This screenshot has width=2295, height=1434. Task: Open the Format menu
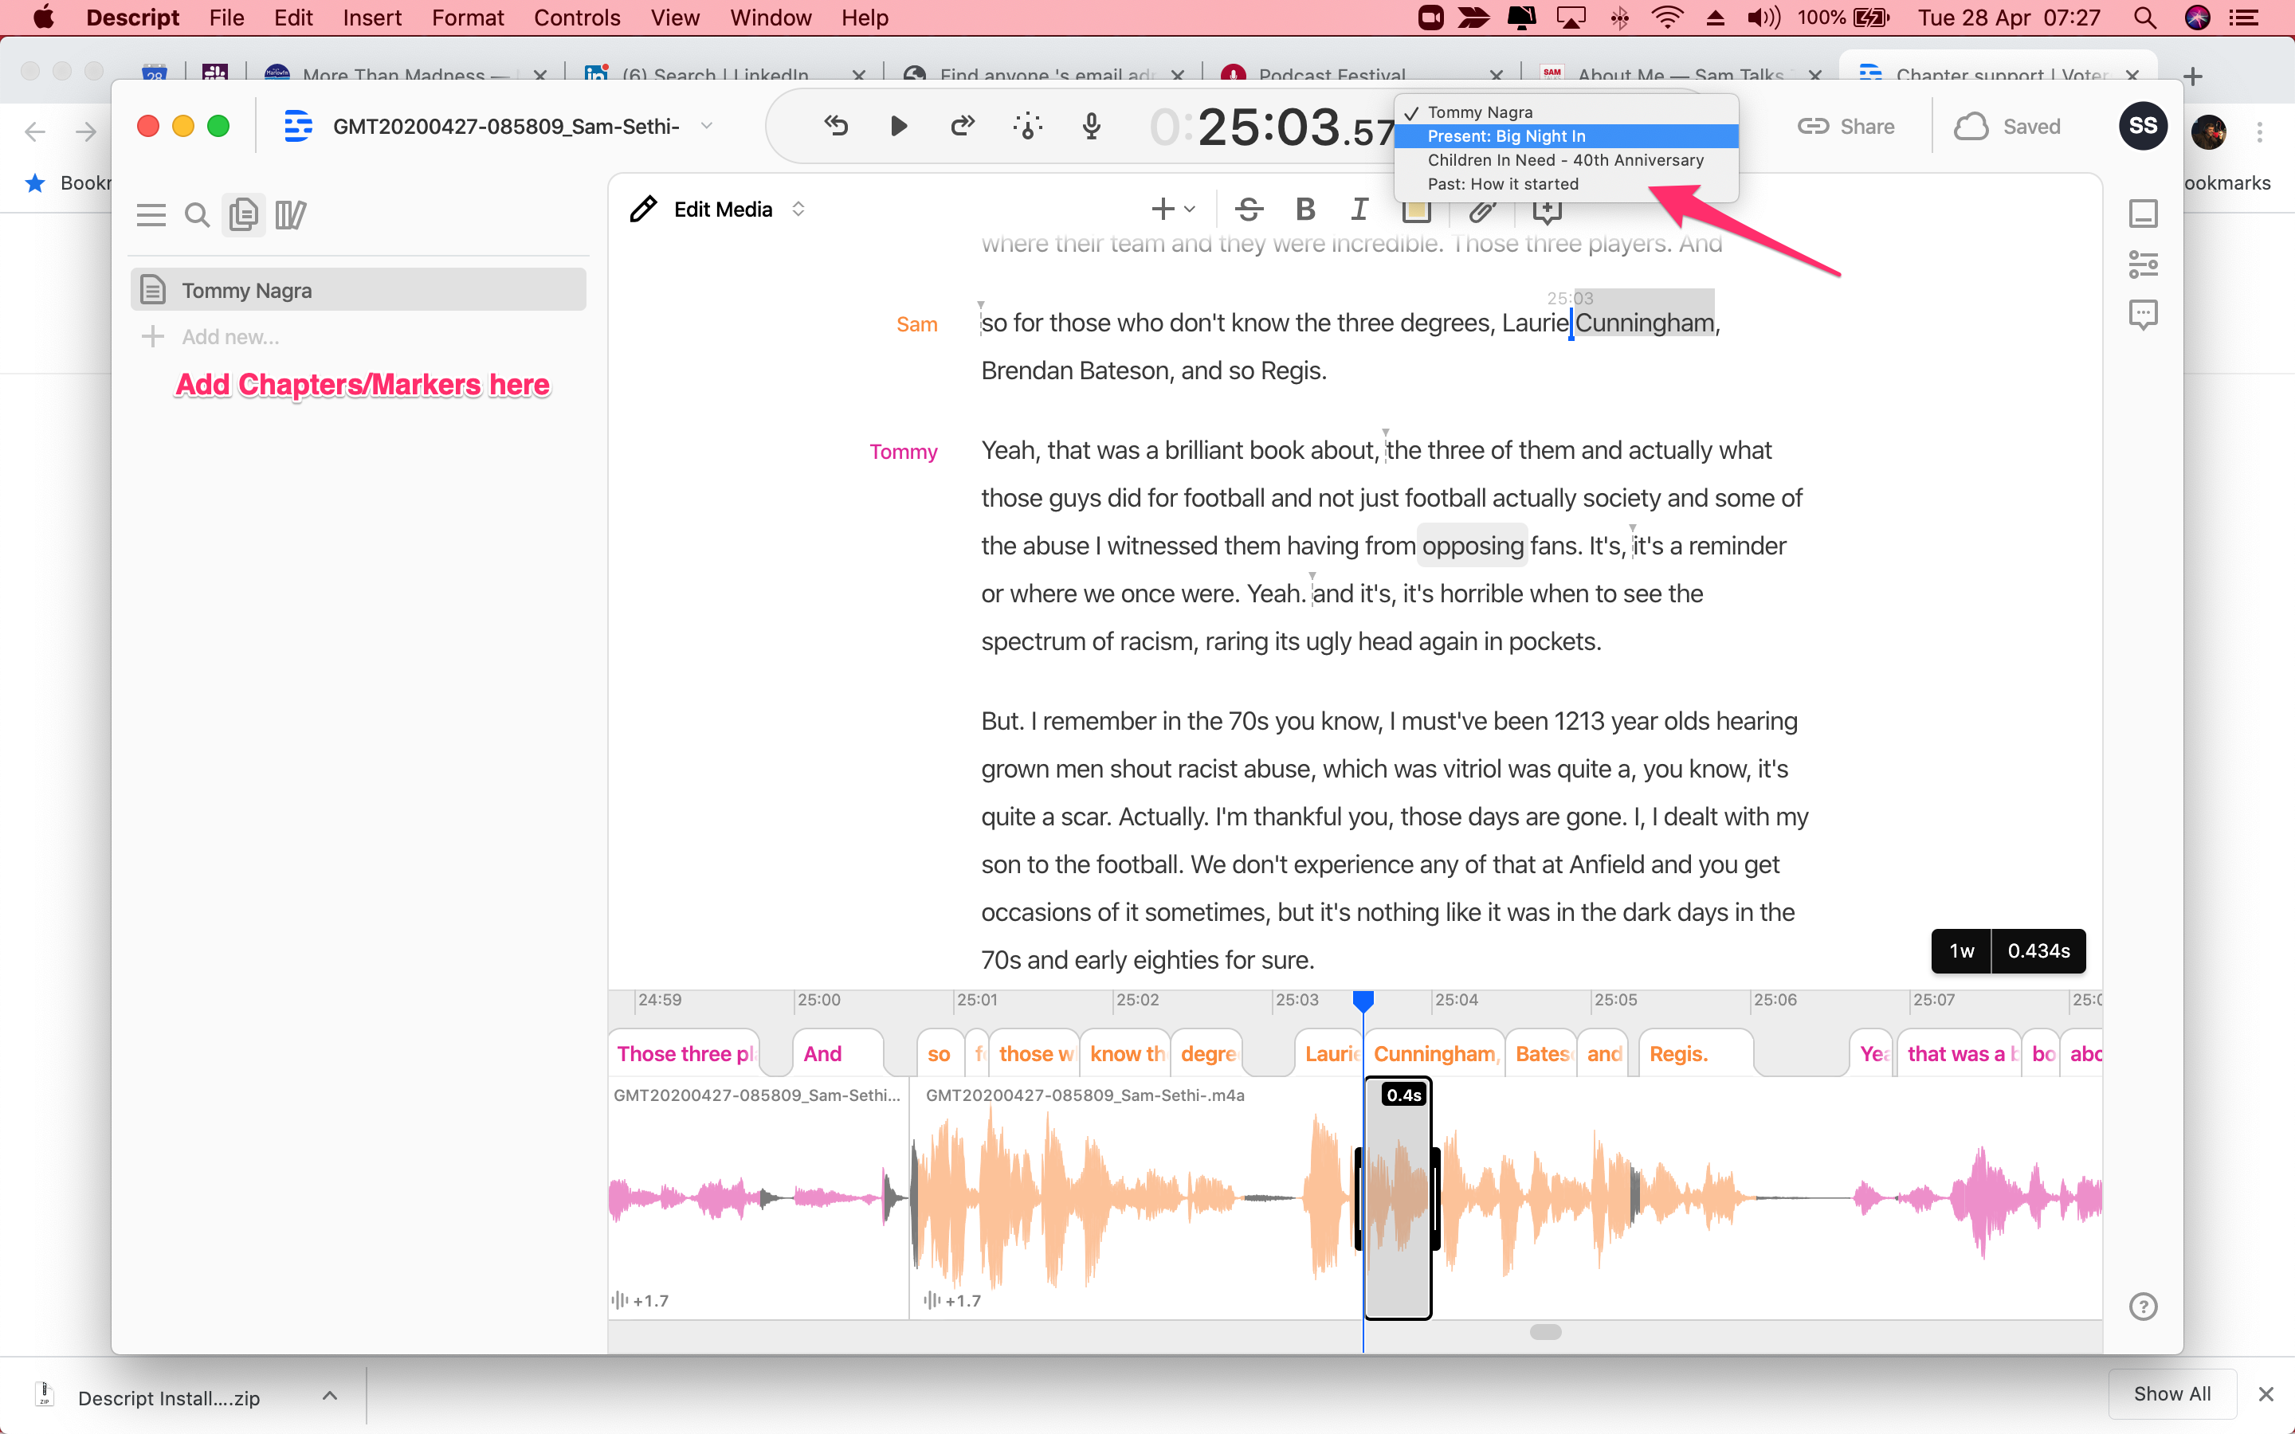[468, 17]
